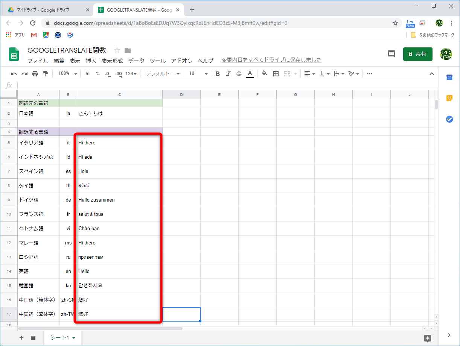Go to the Sheets home icon
Image resolution: width=460 pixels, height=346 pixels.
pyautogui.click(x=14, y=54)
